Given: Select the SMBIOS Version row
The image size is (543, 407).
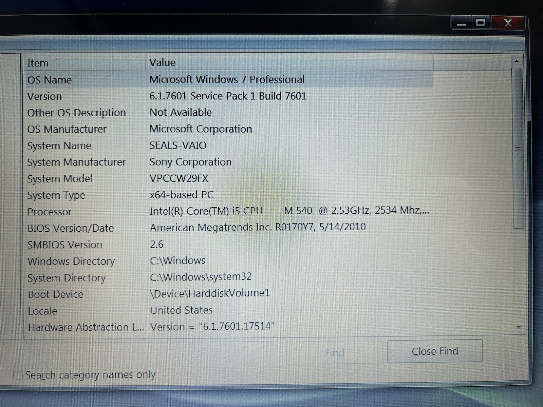Looking at the screenshot, I should pos(229,245).
